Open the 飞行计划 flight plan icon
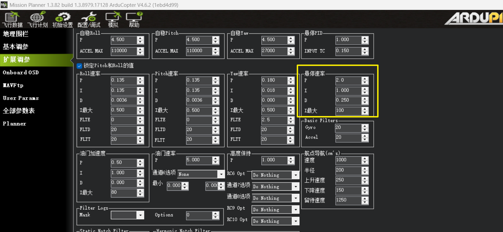503x232 pixels. tap(37, 20)
